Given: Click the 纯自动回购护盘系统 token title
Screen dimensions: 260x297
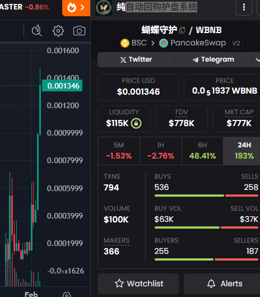Looking at the screenshot, I should coord(157,7).
